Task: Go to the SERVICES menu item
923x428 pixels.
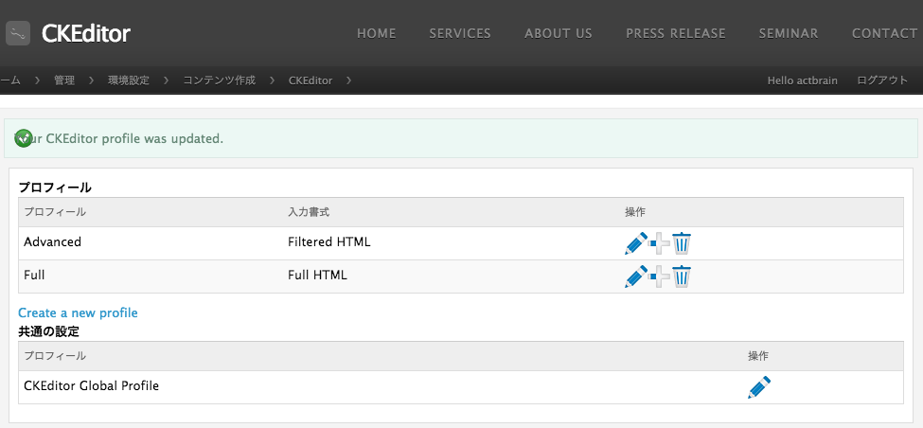Action: (x=460, y=33)
